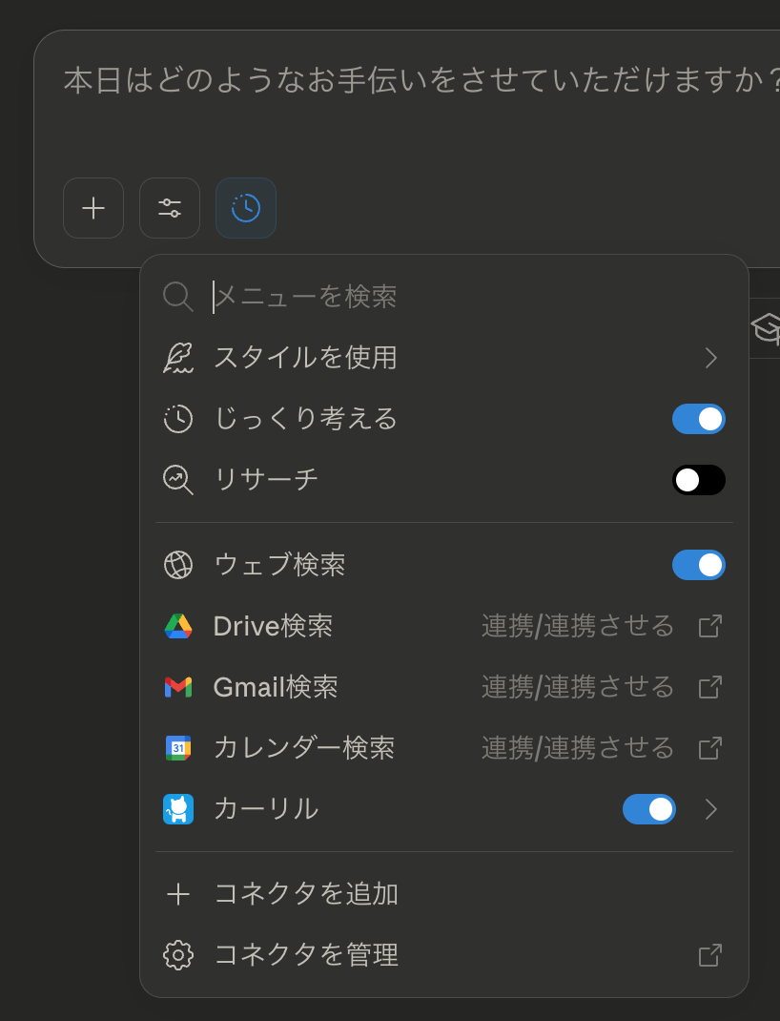
Task: Open Drive検索 external link
Action: tap(709, 626)
